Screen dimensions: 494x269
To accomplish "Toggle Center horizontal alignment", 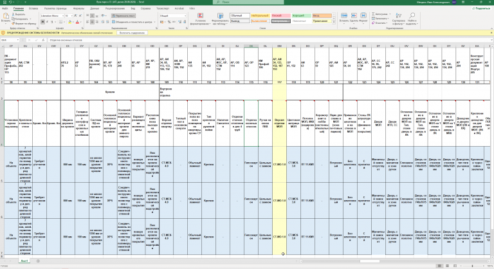I will click(x=93, y=22).
